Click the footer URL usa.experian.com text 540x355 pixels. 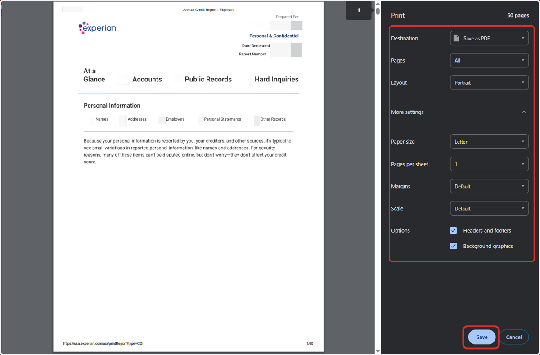pos(103,344)
